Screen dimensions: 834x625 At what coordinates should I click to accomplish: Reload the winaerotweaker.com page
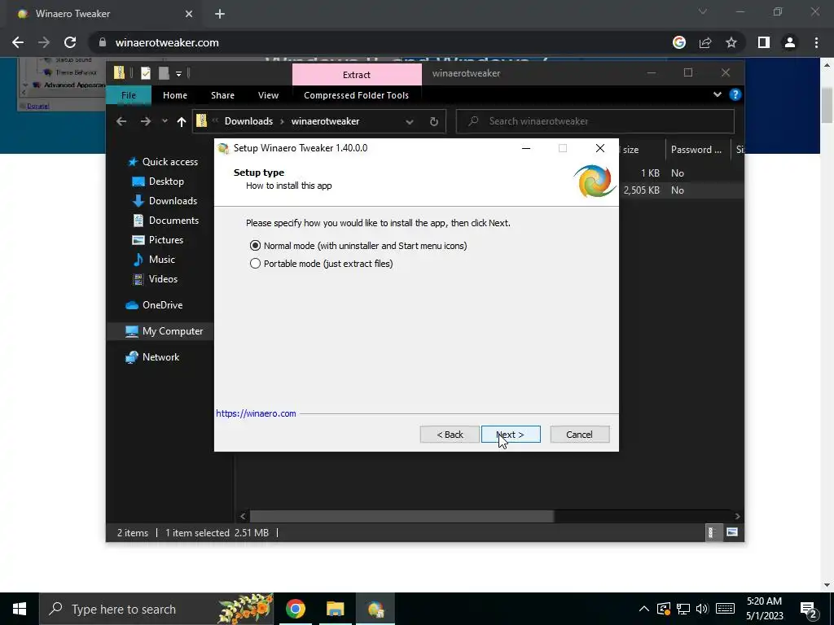tap(70, 42)
